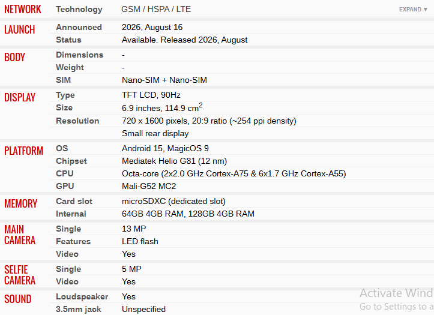Screen dimensions: 434x315
Task: Open the display Size label link
Action: [64, 107]
